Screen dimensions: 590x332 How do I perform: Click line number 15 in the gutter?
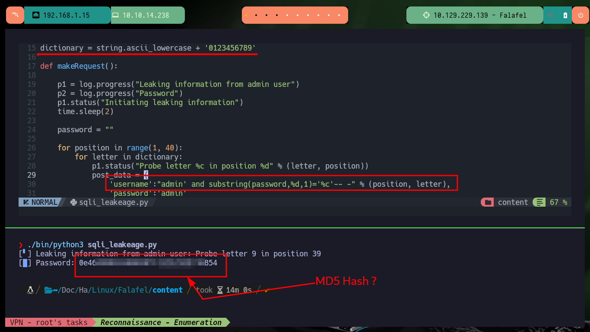[x=31, y=48]
